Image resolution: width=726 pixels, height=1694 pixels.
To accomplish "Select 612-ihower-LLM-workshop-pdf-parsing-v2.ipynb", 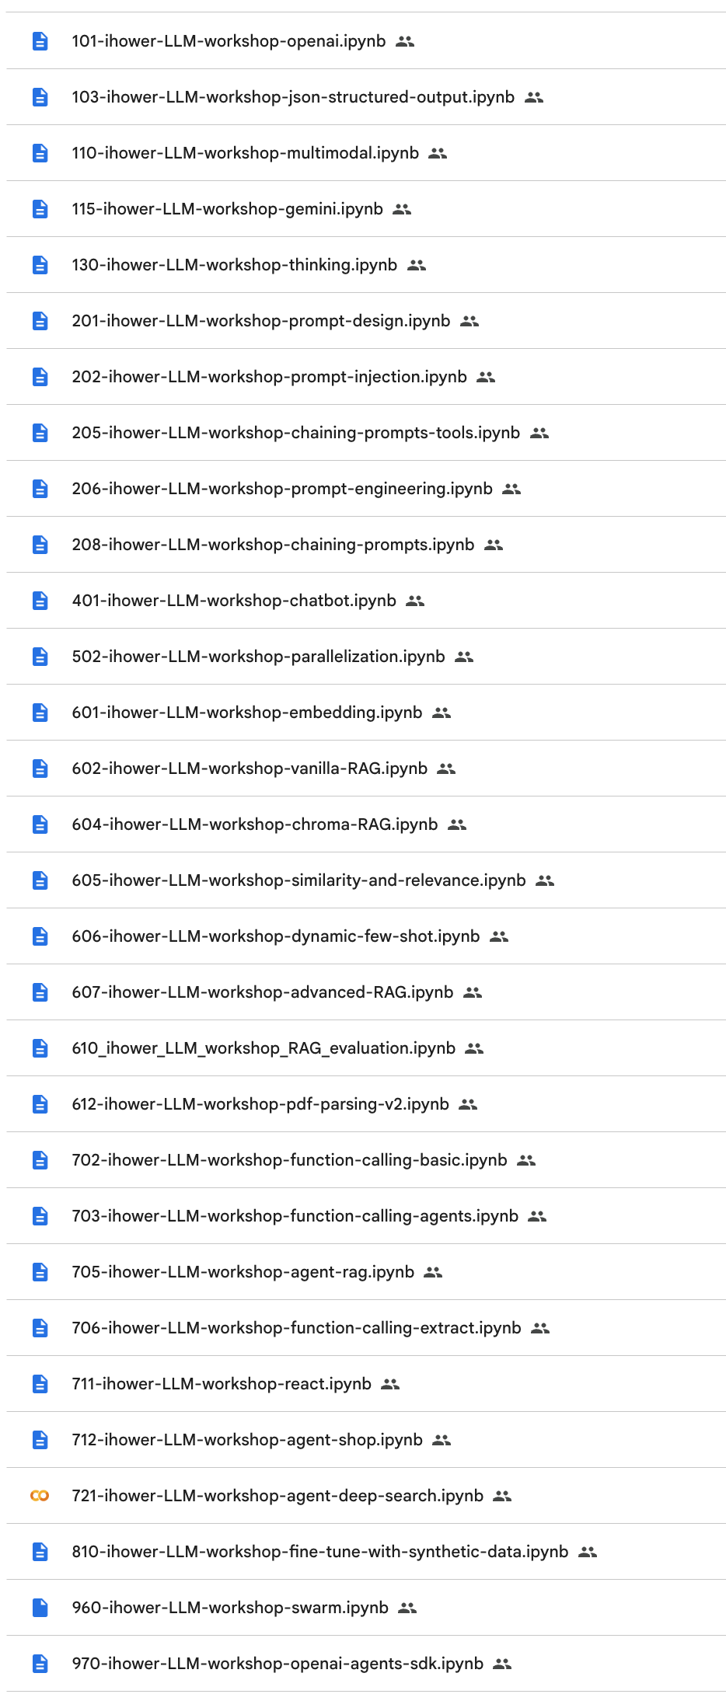I will click(x=260, y=1104).
